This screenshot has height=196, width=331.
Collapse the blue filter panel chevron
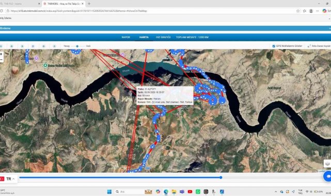point(330,28)
